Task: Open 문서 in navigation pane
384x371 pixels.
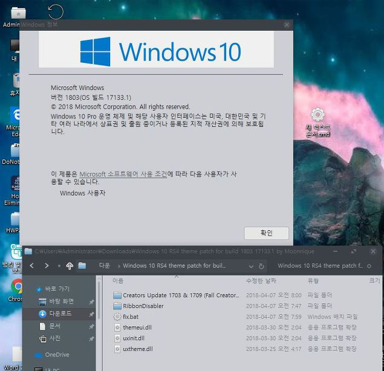Action: [54, 326]
